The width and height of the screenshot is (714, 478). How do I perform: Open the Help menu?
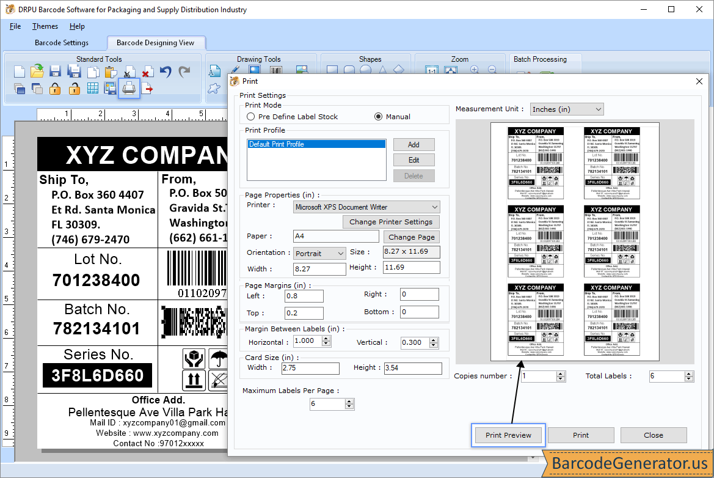click(77, 26)
